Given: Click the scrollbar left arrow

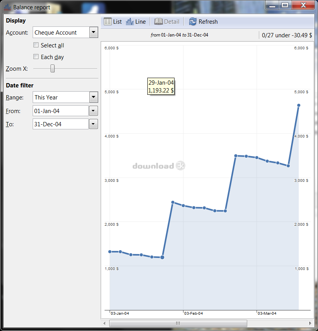Looking at the screenshot, I should 104,323.
